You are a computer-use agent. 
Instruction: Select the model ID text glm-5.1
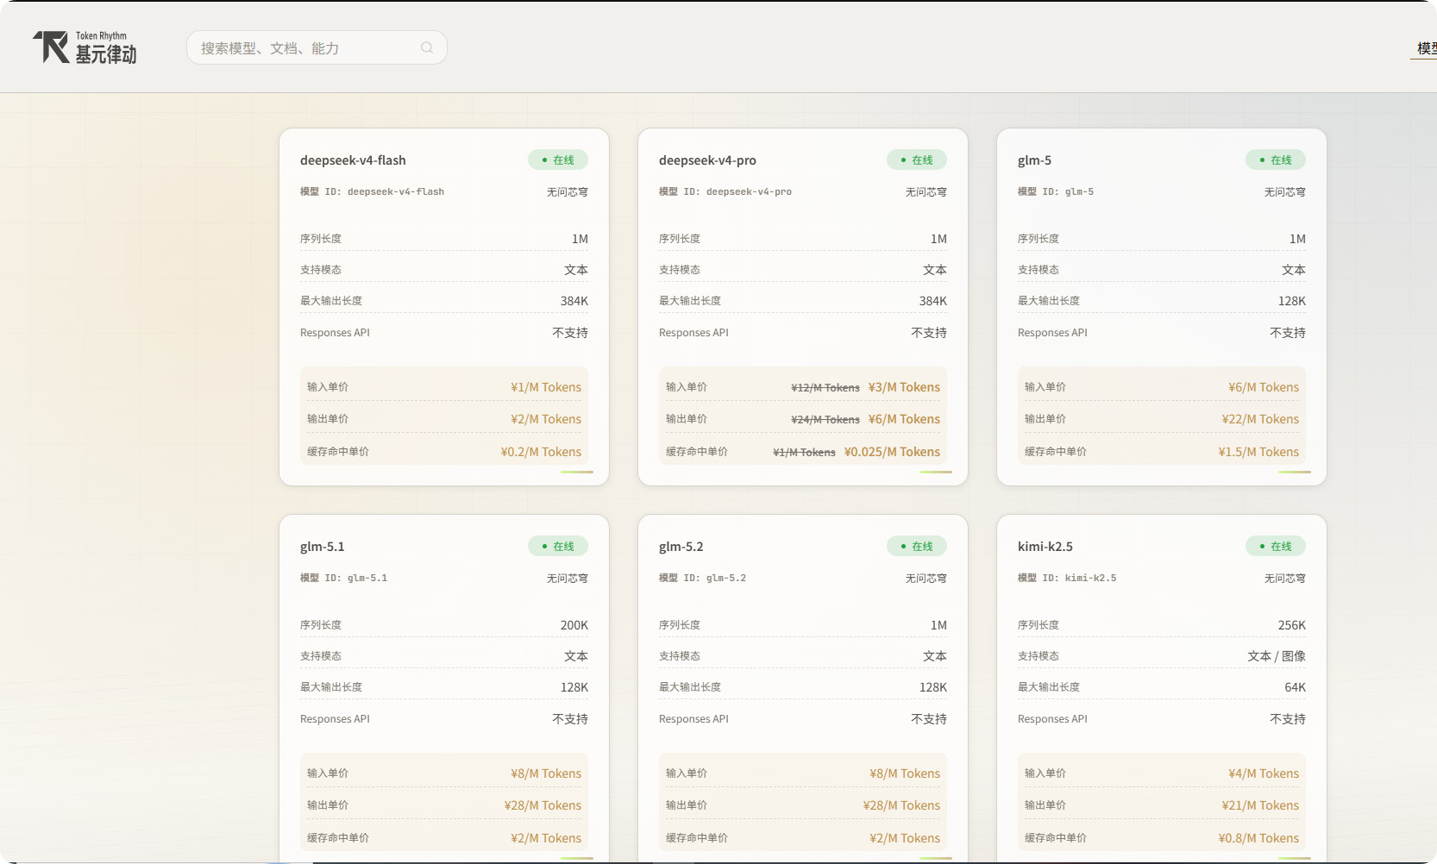(x=367, y=578)
